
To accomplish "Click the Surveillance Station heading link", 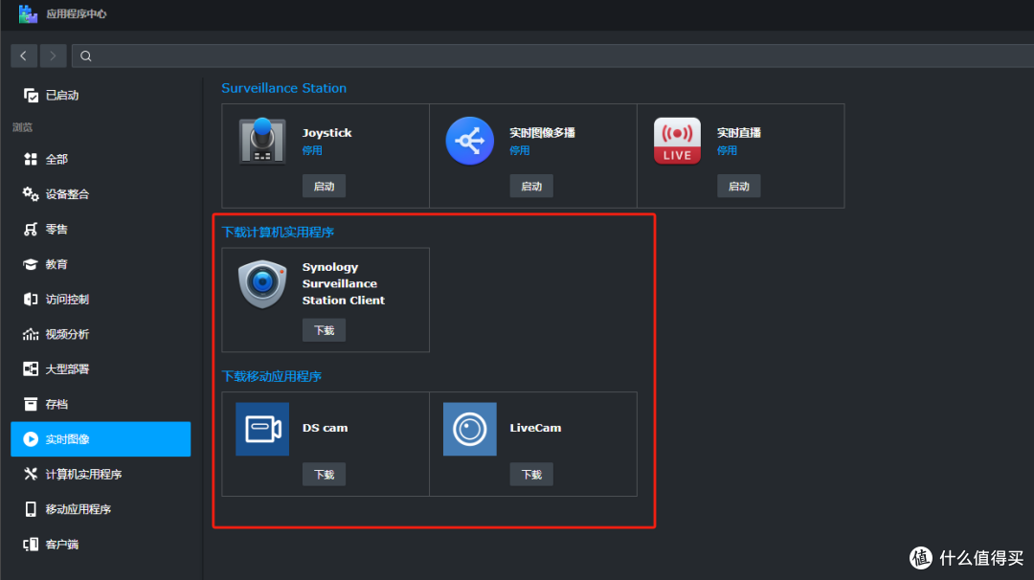I will point(283,88).
